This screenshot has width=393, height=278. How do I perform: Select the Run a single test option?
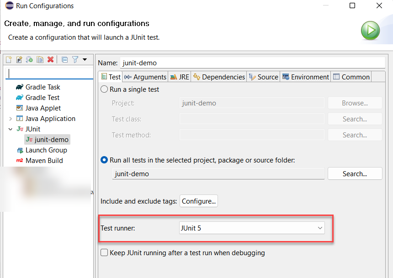coord(104,89)
